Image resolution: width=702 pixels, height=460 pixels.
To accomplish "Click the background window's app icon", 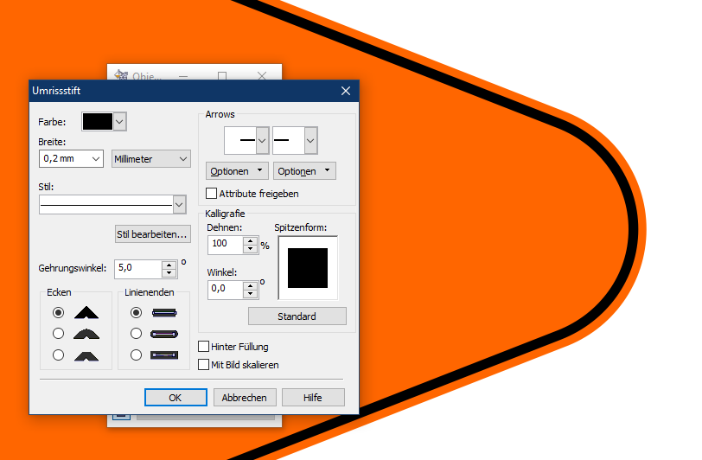I will click(121, 75).
